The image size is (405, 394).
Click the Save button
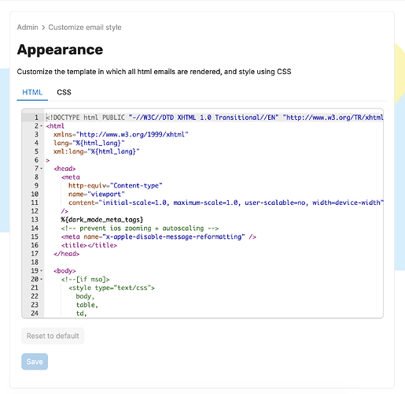[x=35, y=362]
